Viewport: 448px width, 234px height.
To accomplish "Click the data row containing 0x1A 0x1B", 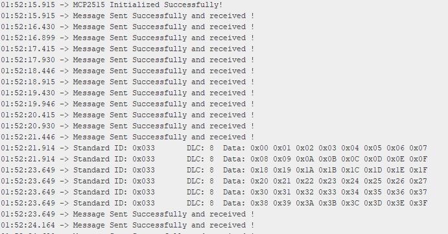I will pos(215,170).
